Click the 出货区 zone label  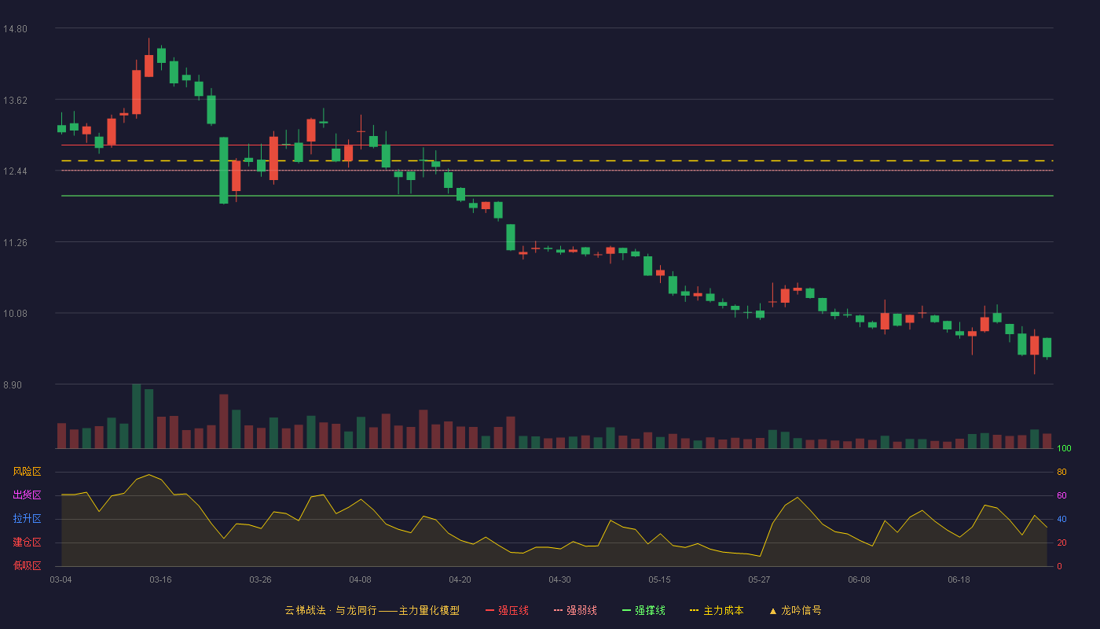(x=27, y=495)
